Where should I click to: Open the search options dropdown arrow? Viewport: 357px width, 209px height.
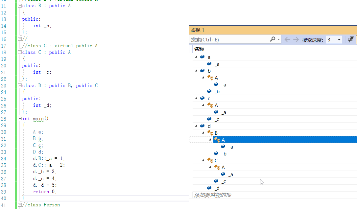tap(279, 39)
